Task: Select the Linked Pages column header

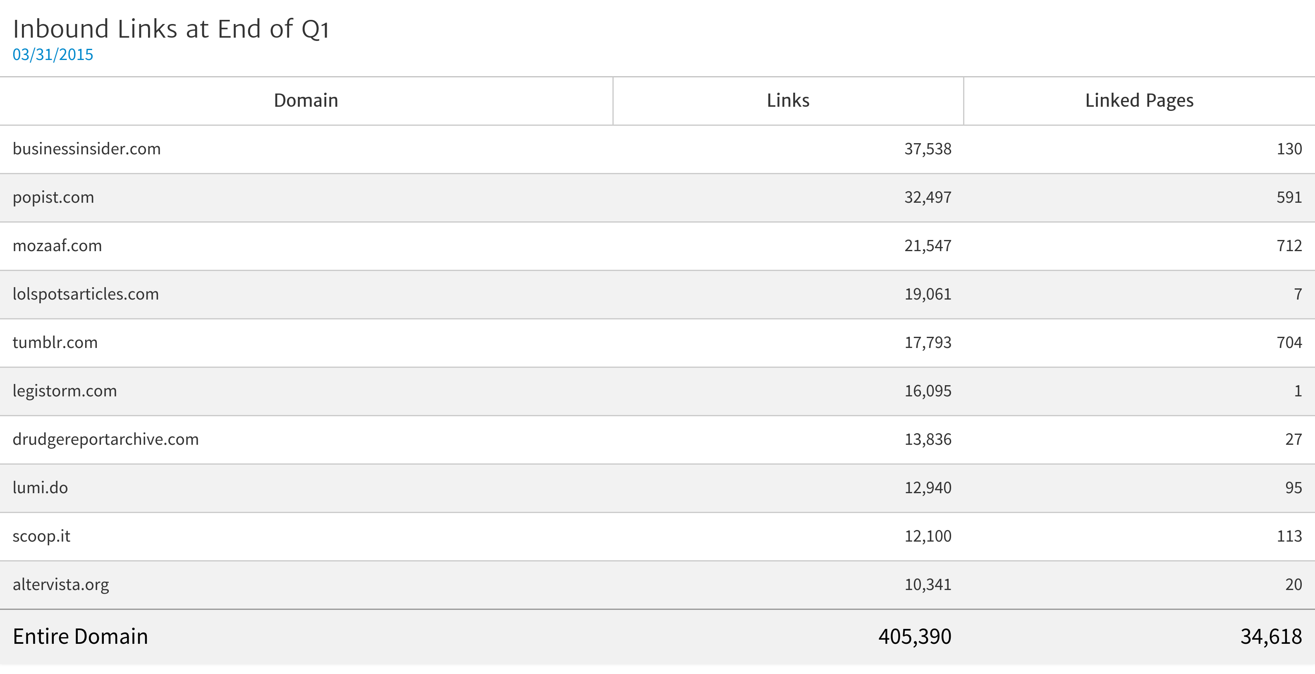Action: (x=1139, y=101)
